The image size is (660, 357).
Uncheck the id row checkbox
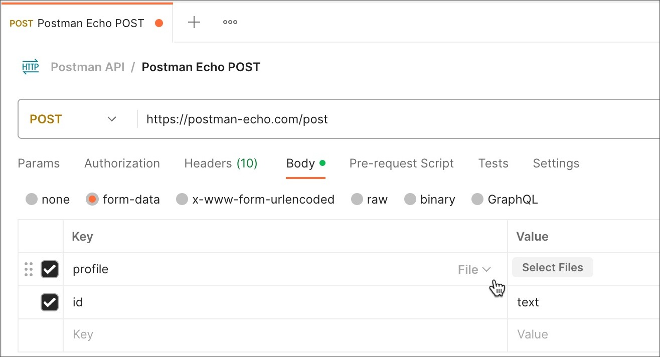(x=50, y=302)
